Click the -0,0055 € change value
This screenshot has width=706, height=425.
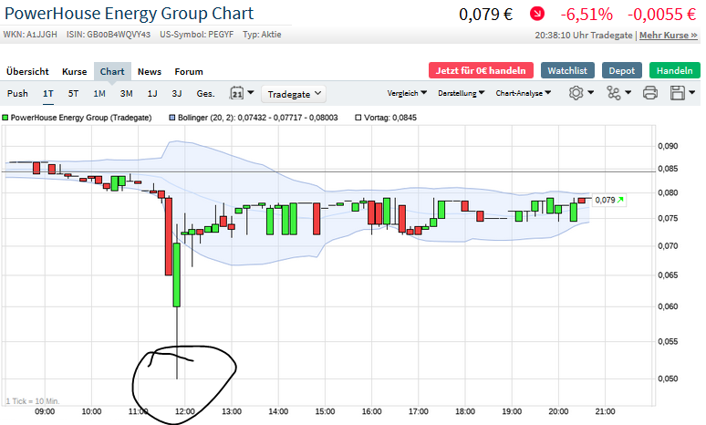click(662, 15)
